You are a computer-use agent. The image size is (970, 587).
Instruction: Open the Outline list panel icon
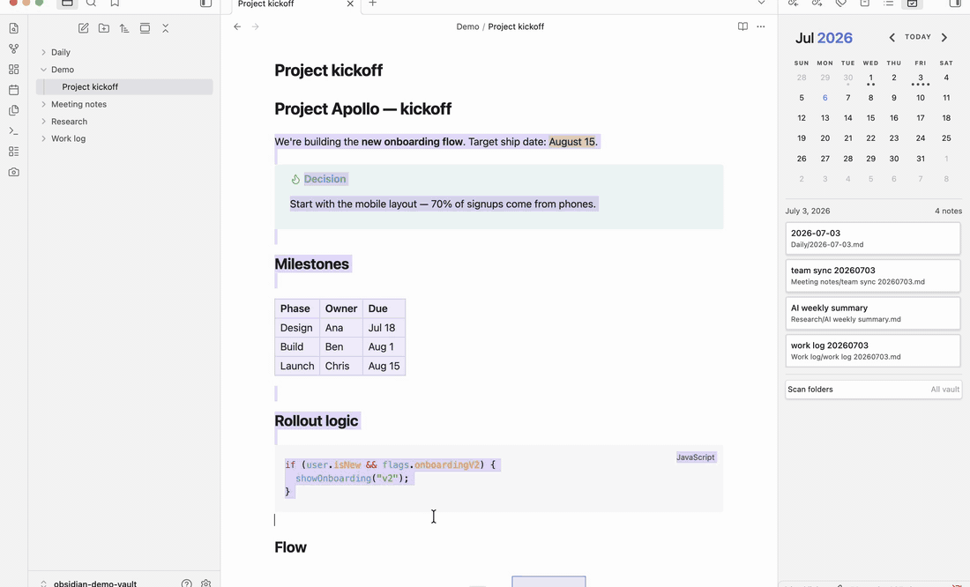(x=888, y=4)
